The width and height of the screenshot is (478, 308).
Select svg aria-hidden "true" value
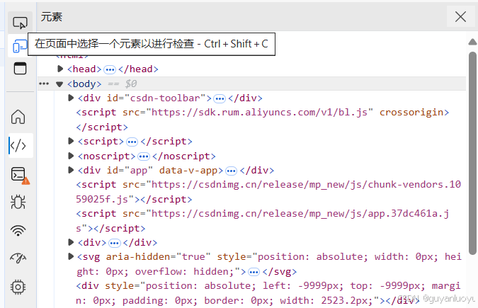[x=193, y=257]
